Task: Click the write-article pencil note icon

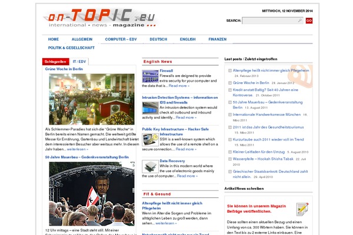Action: (302, 209)
